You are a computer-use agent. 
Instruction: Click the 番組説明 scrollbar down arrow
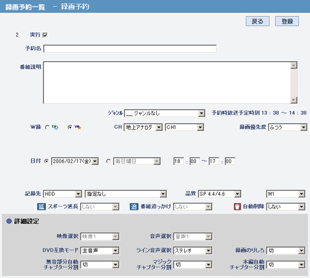(x=294, y=100)
